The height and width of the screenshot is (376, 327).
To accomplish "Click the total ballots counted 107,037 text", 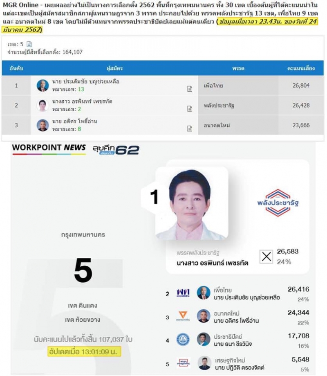I will (83, 339).
